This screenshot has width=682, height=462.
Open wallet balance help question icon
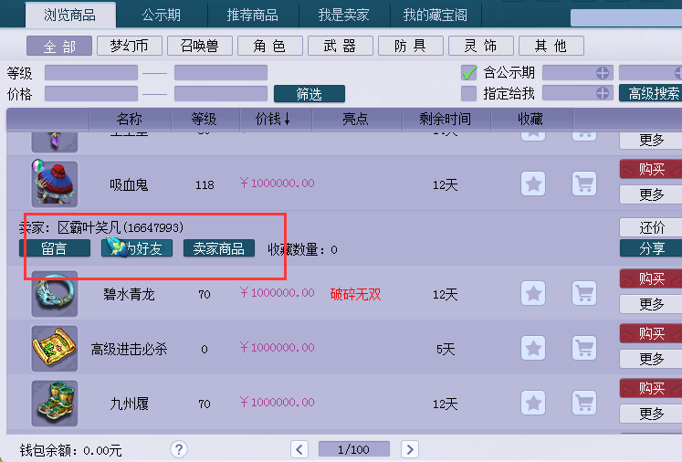[x=179, y=449]
